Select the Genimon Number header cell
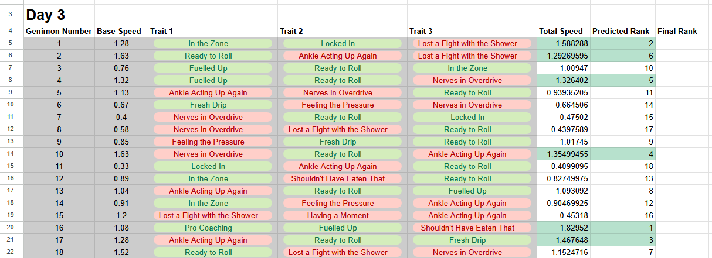The height and width of the screenshot is (258, 712). click(x=59, y=31)
